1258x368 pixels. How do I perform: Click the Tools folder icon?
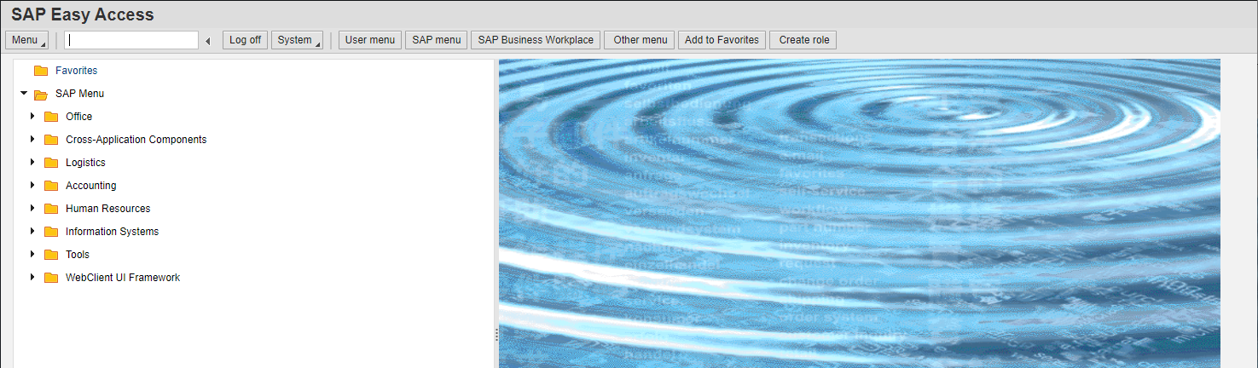click(x=51, y=255)
